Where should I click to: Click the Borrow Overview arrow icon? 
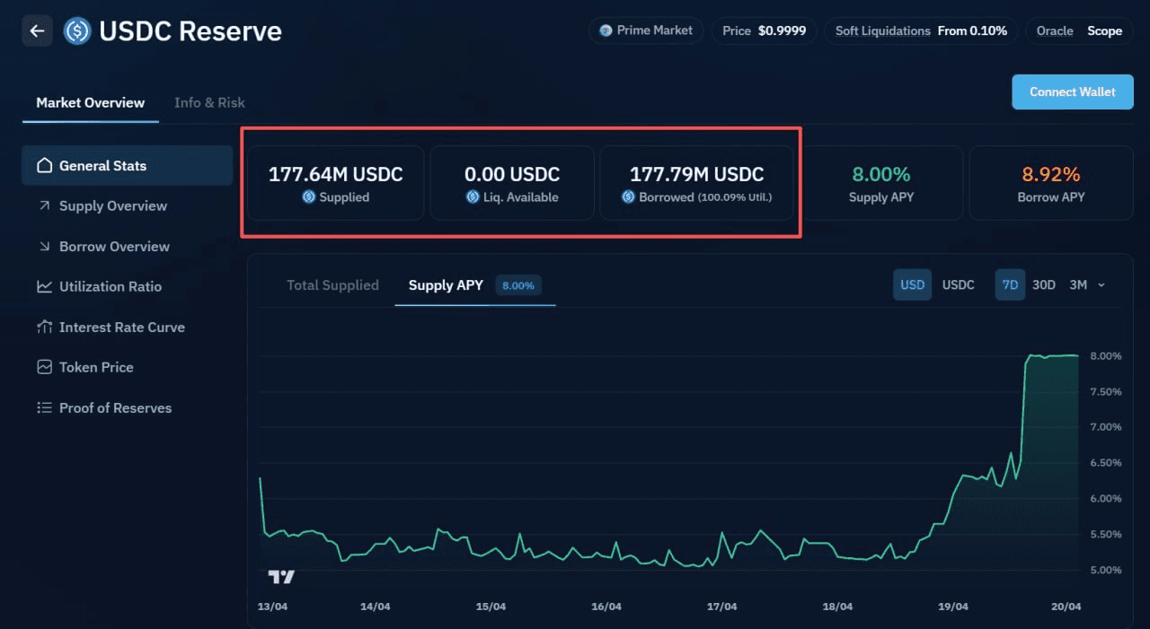pyautogui.click(x=44, y=247)
